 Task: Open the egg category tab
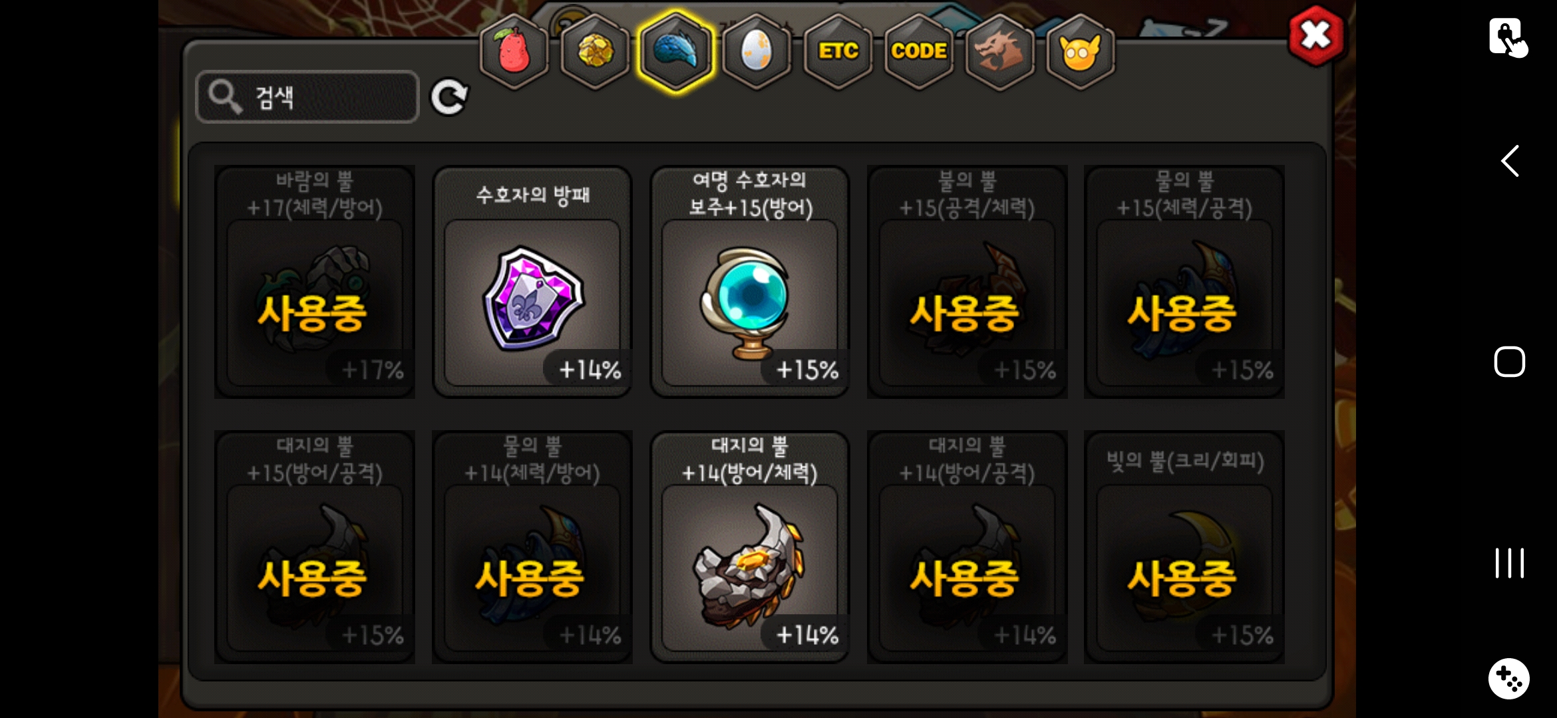click(757, 52)
